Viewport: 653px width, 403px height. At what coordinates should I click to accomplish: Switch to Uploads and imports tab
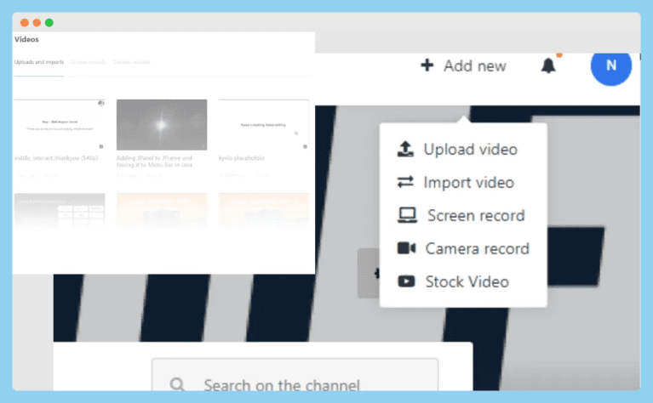(x=38, y=62)
